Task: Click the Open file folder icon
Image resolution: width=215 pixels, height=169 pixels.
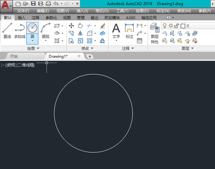Action: [x=26, y=4]
